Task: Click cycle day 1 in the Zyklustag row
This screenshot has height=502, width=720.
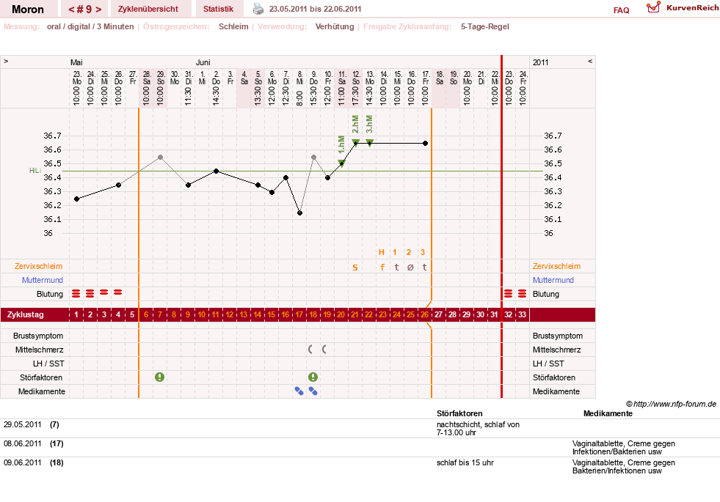Action: tap(76, 314)
